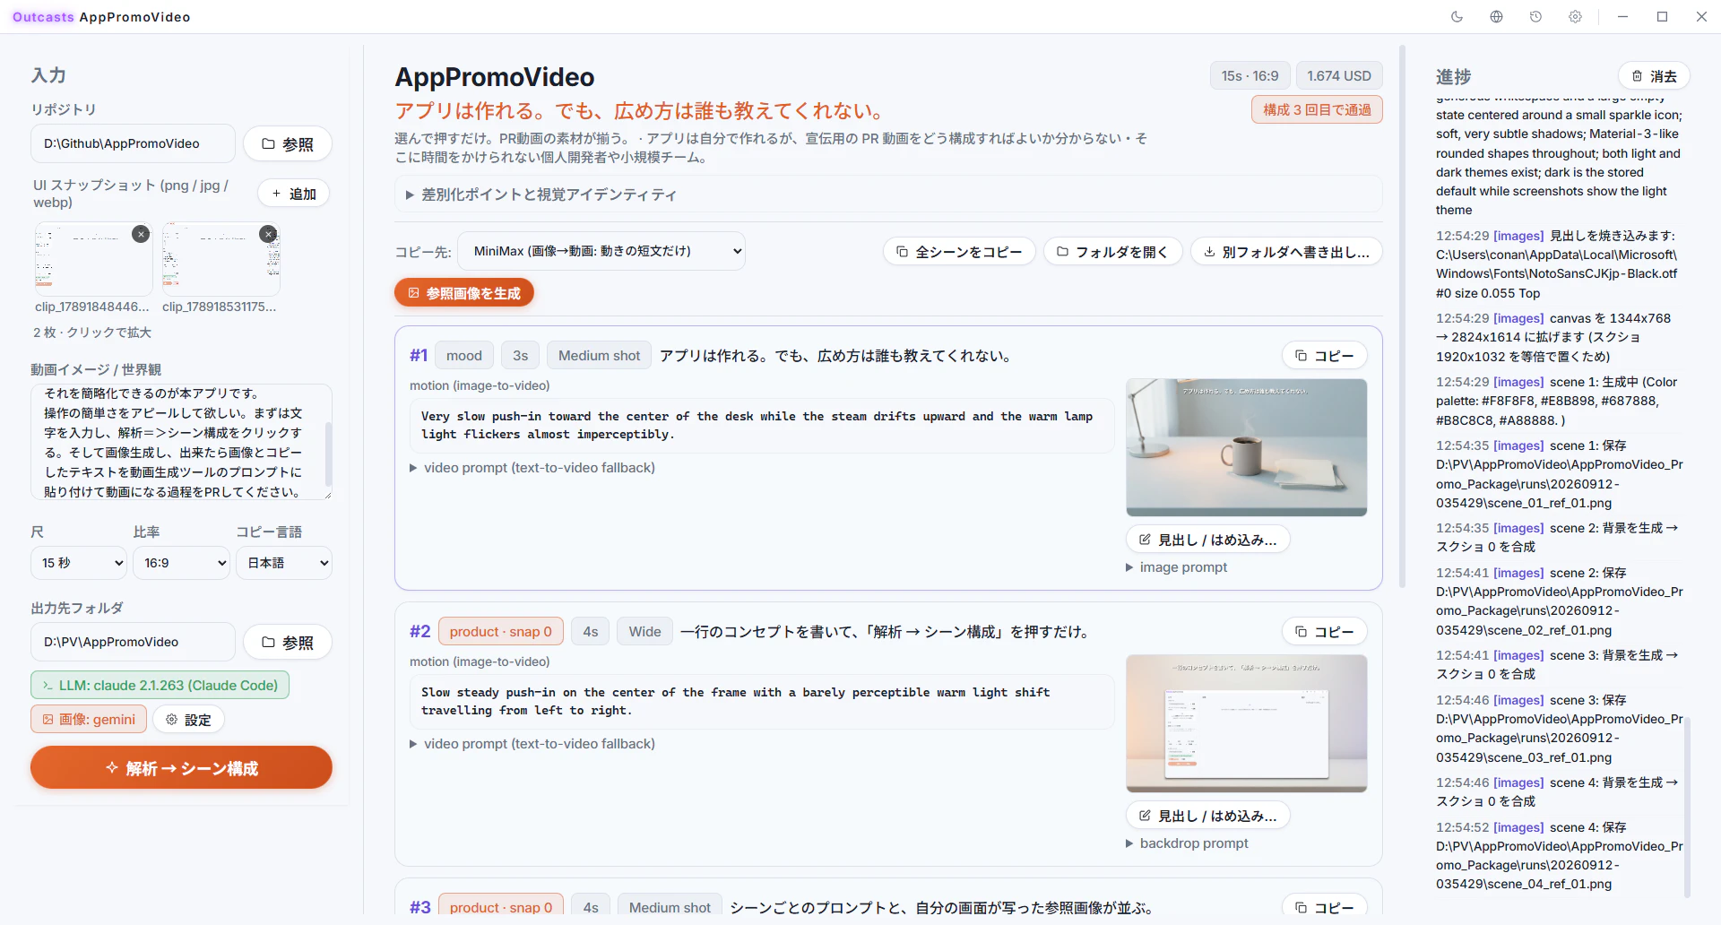The width and height of the screenshot is (1721, 925).
Task: Click the 画像: gemini chip
Action: tap(89, 719)
